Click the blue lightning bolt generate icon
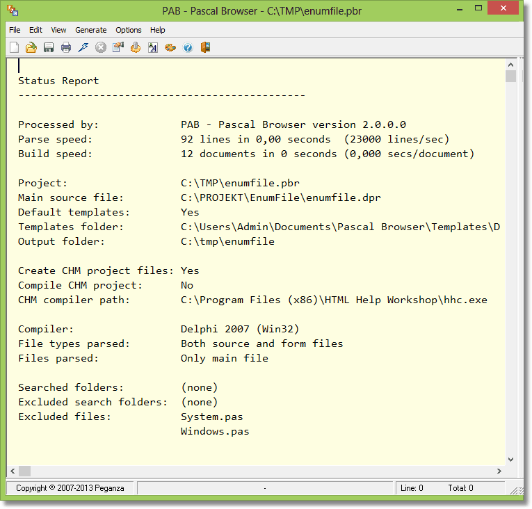 (83, 47)
